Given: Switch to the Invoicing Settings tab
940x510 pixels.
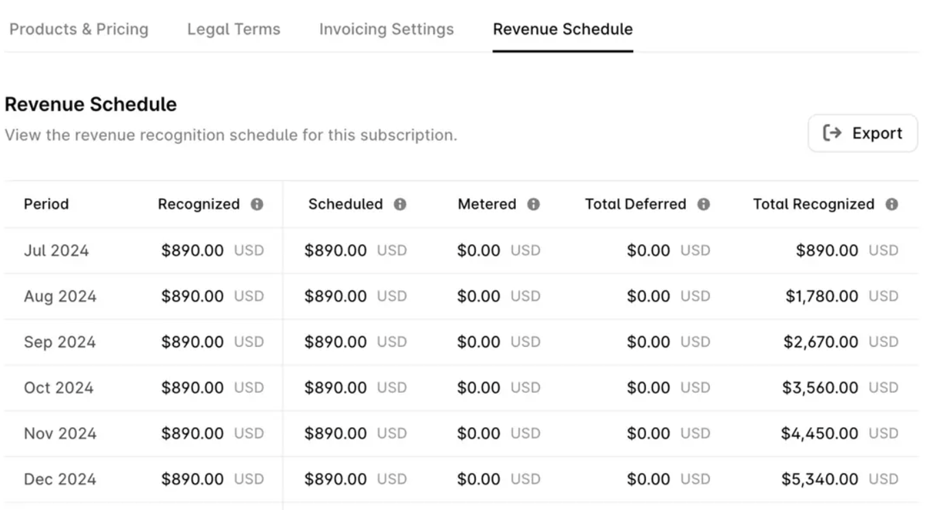Looking at the screenshot, I should 385,29.
